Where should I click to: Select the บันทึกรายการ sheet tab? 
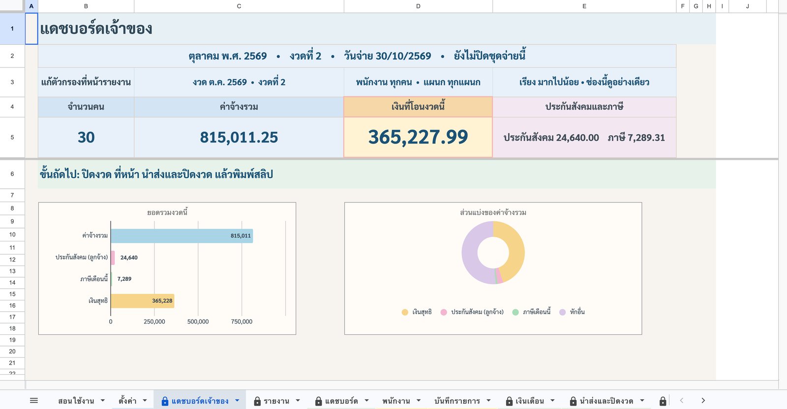click(457, 401)
